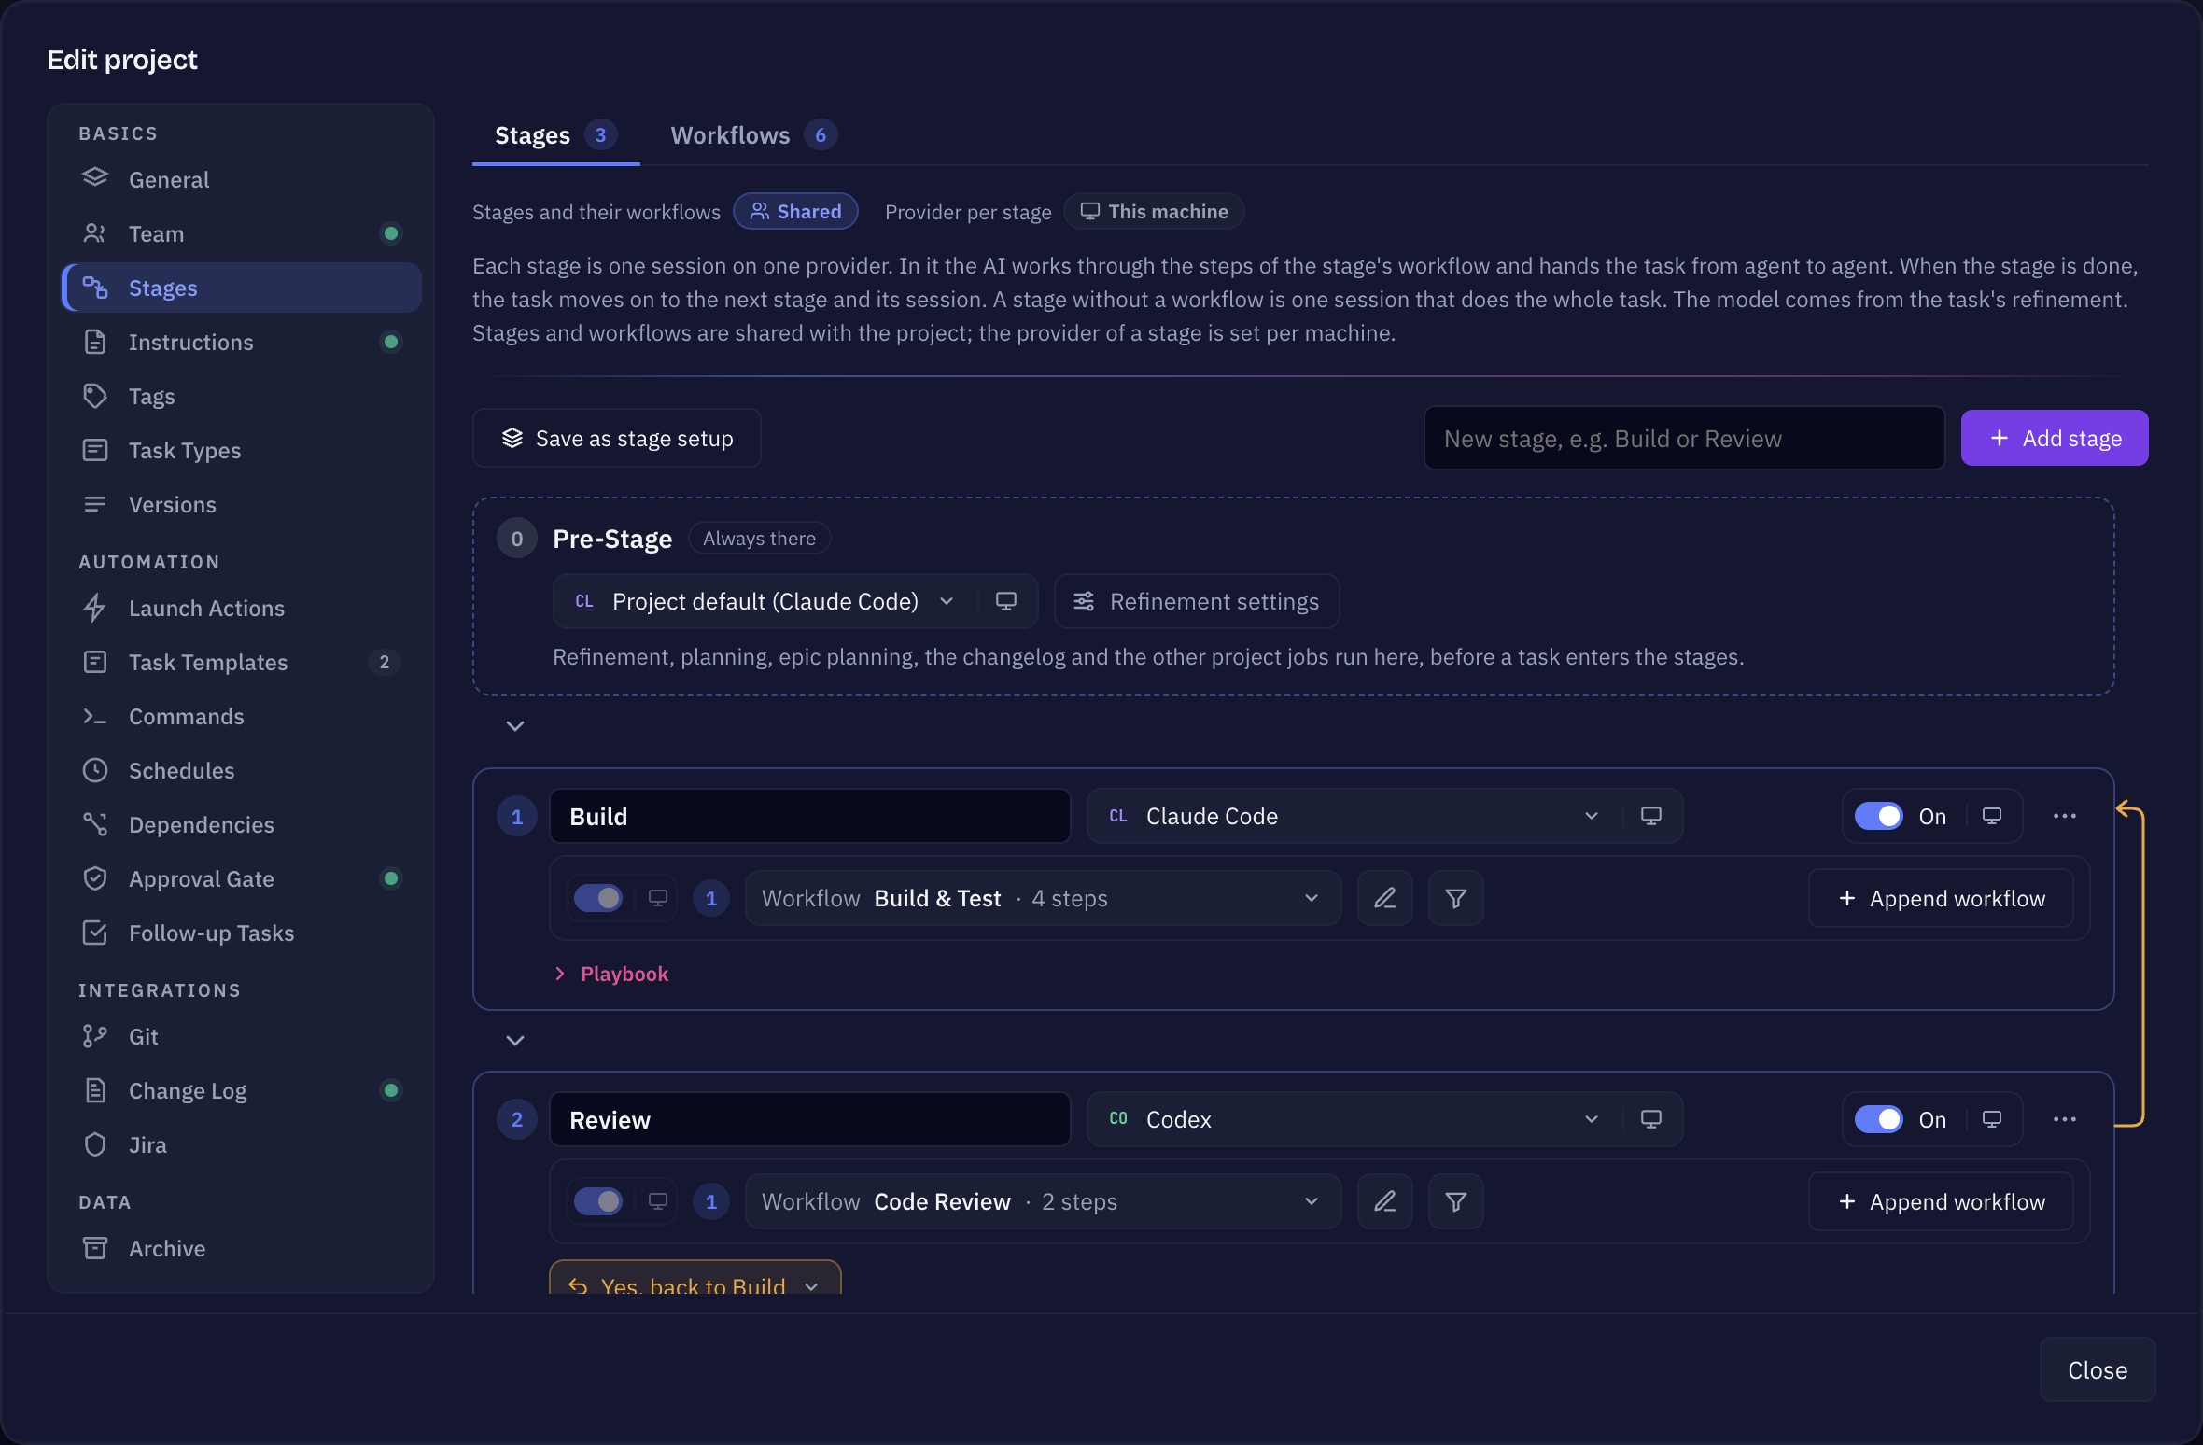Click the monitor icon beside the Review On toggle
Screen dimensions: 2203x1445
pyautogui.click(x=1991, y=1119)
